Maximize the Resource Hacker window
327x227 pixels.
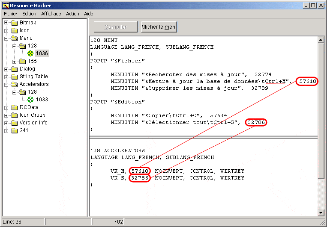pos(313,6)
